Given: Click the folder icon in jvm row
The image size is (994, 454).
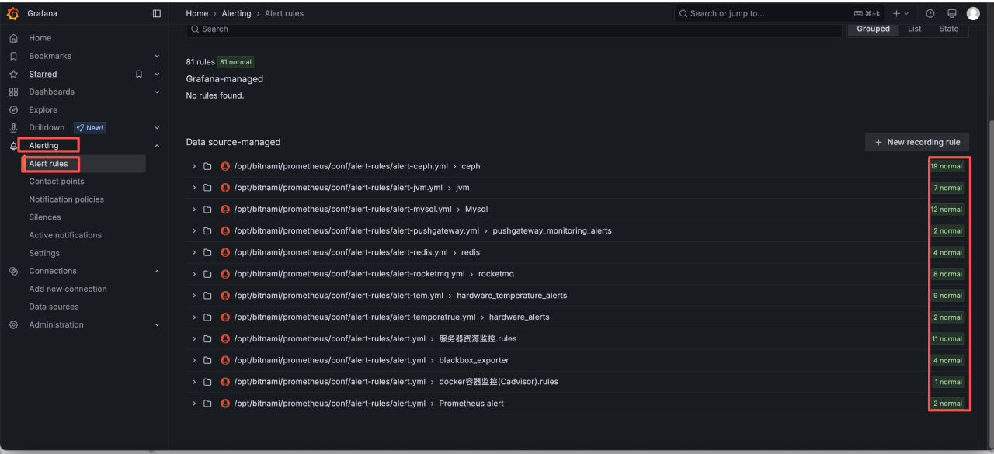Looking at the screenshot, I should click(207, 188).
